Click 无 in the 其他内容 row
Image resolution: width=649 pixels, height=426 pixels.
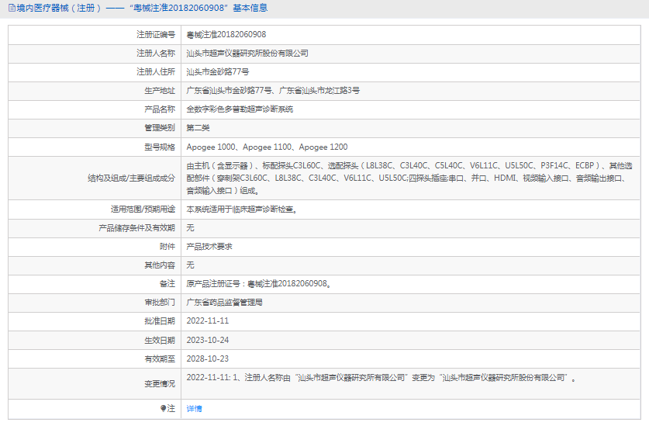(x=190, y=265)
